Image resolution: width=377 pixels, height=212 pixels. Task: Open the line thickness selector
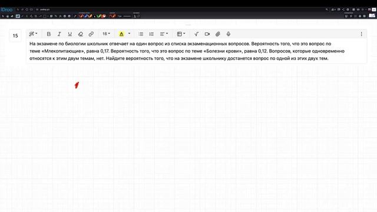[127, 16]
